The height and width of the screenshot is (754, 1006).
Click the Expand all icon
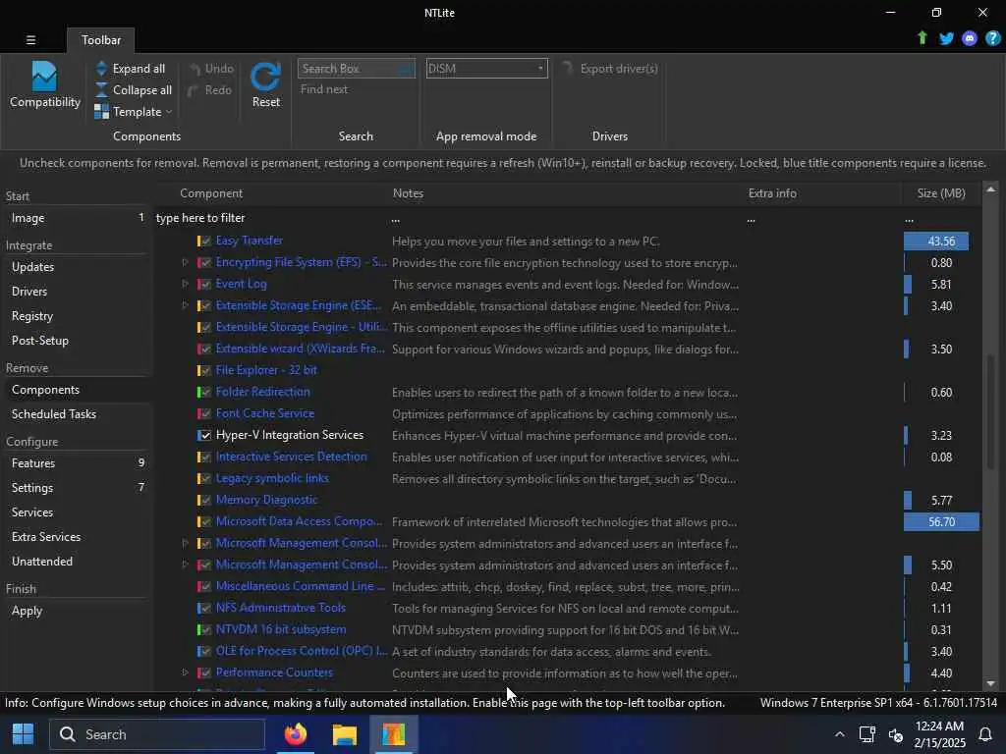101,68
